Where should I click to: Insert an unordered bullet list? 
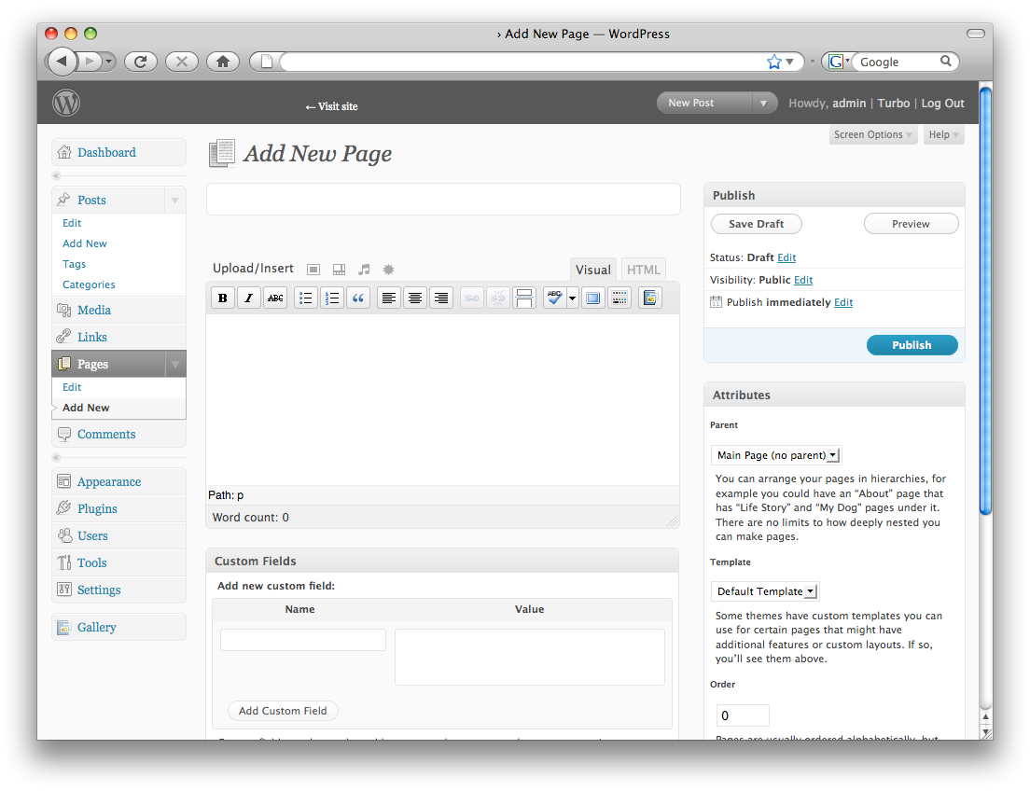pyautogui.click(x=305, y=298)
